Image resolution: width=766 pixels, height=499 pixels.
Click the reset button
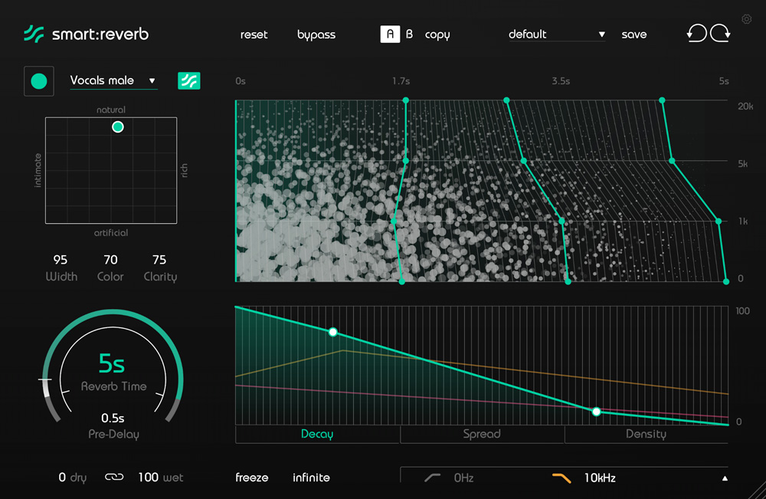(254, 34)
